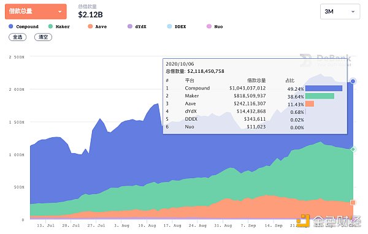Click the blue Compound legend dot
Image resolution: width=368 pixels, height=234 pixels.
click(x=11, y=26)
